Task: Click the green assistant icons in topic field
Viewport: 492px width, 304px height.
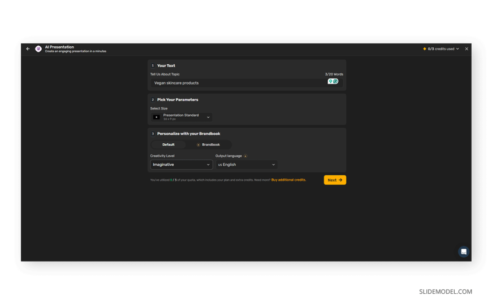Action: (333, 82)
